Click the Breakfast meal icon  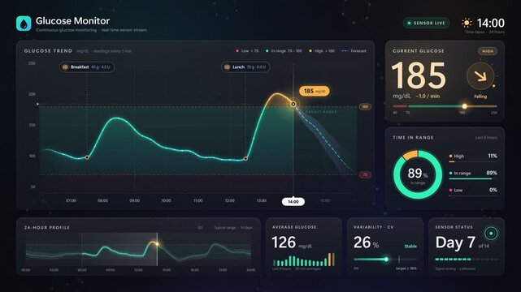coord(65,67)
